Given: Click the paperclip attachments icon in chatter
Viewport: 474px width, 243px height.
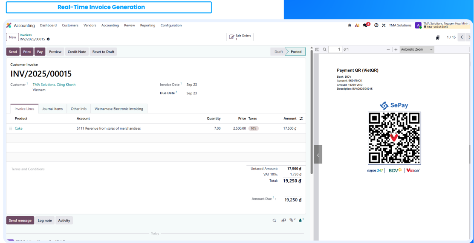Looking at the screenshot, I should (x=292, y=220).
